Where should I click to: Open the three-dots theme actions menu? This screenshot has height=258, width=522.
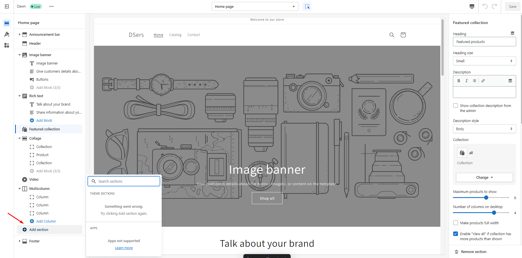coord(51,6)
